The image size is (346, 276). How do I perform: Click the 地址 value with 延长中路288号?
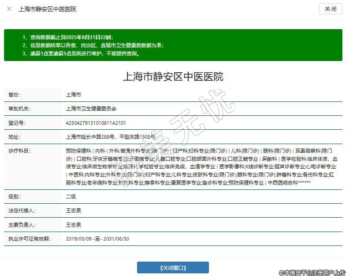(x=110, y=137)
